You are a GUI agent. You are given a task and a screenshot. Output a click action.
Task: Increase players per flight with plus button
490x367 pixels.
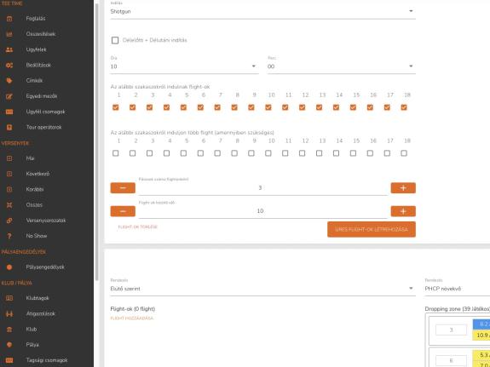(403, 188)
